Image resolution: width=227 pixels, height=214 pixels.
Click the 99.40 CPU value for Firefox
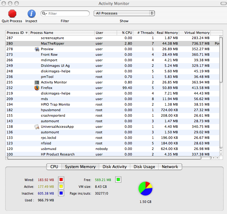pos(127,88)
